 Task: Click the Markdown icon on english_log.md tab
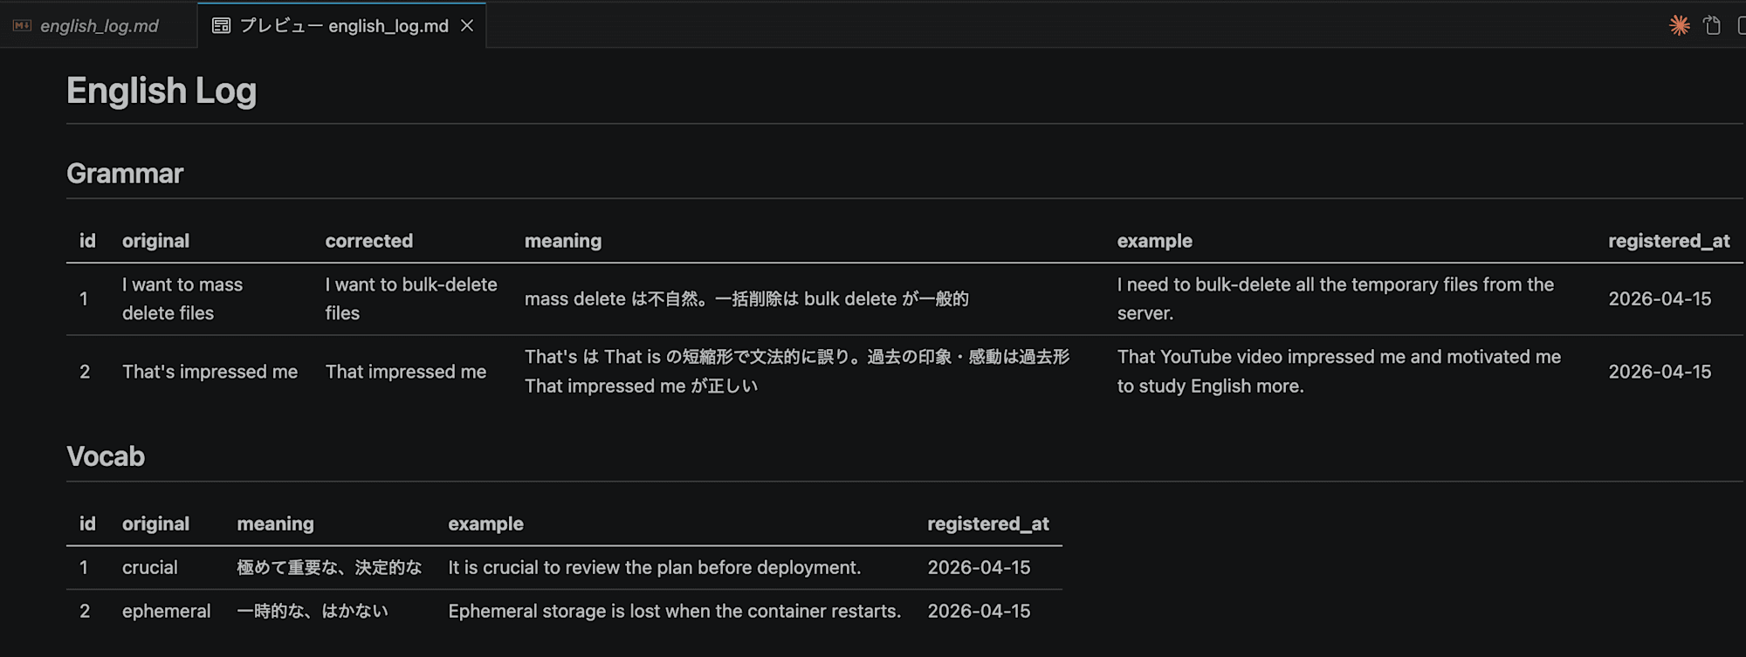[x=22, y=25]
